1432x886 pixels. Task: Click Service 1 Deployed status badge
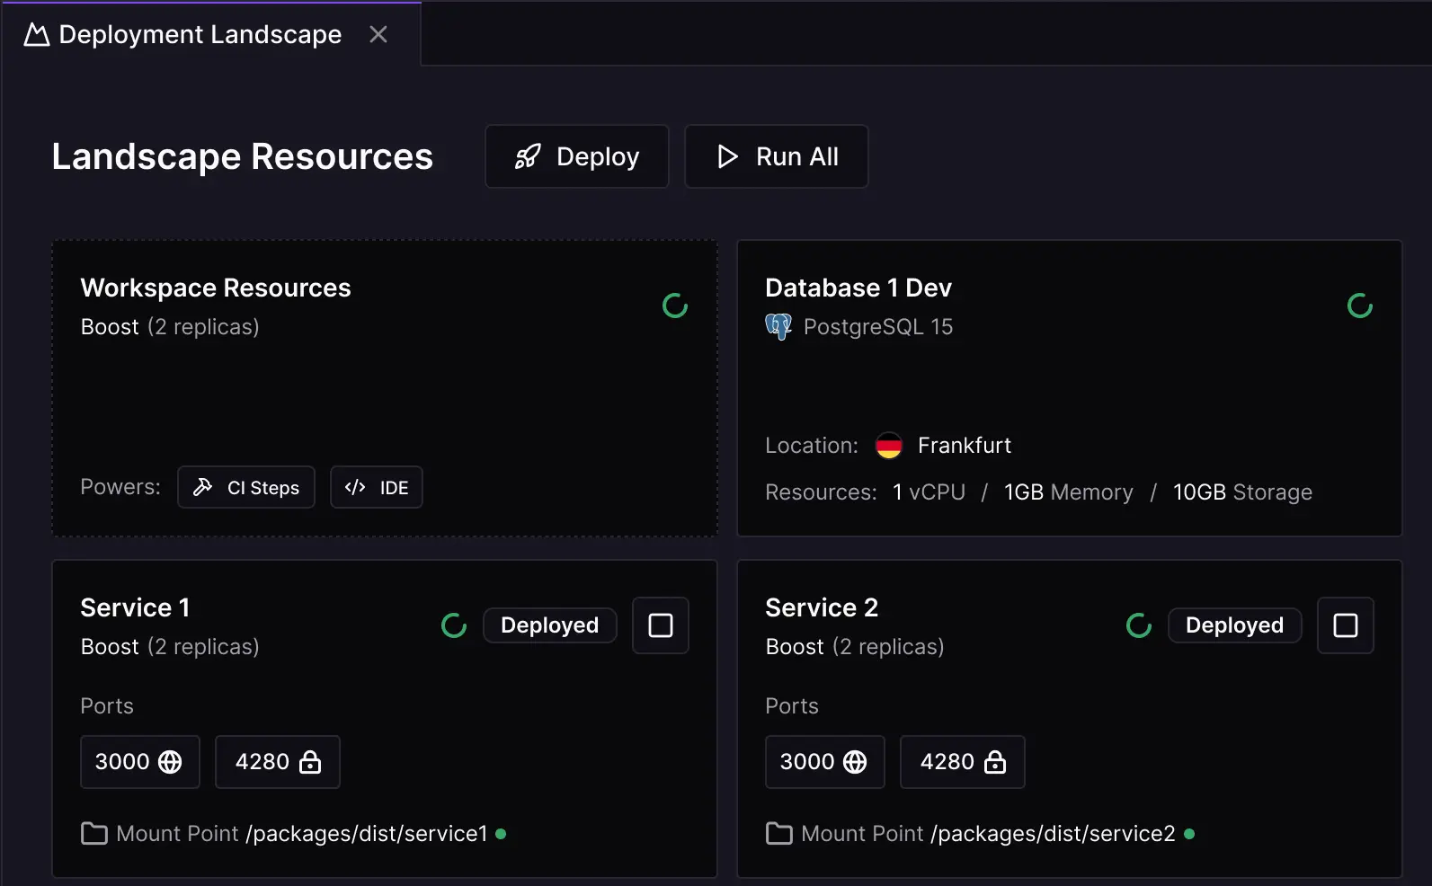[x=549, y=625]
